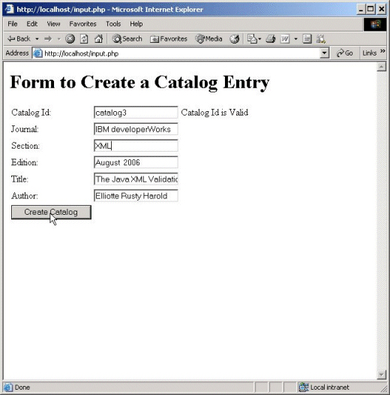Click the Go button
390x395 pixels.
point(345,53)
